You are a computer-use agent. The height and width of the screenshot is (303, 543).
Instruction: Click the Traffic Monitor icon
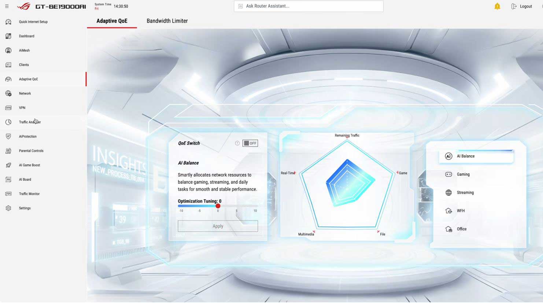coord(8,194)
